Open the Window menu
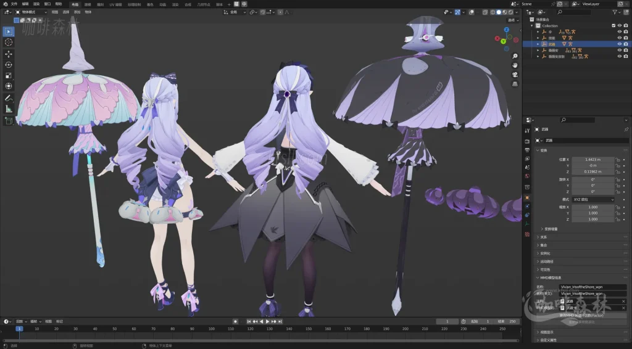632x349 pixels. (x=47, y=4)
